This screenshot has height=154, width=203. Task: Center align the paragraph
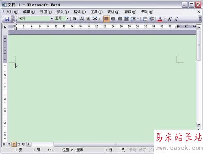(x=113, y=19)
